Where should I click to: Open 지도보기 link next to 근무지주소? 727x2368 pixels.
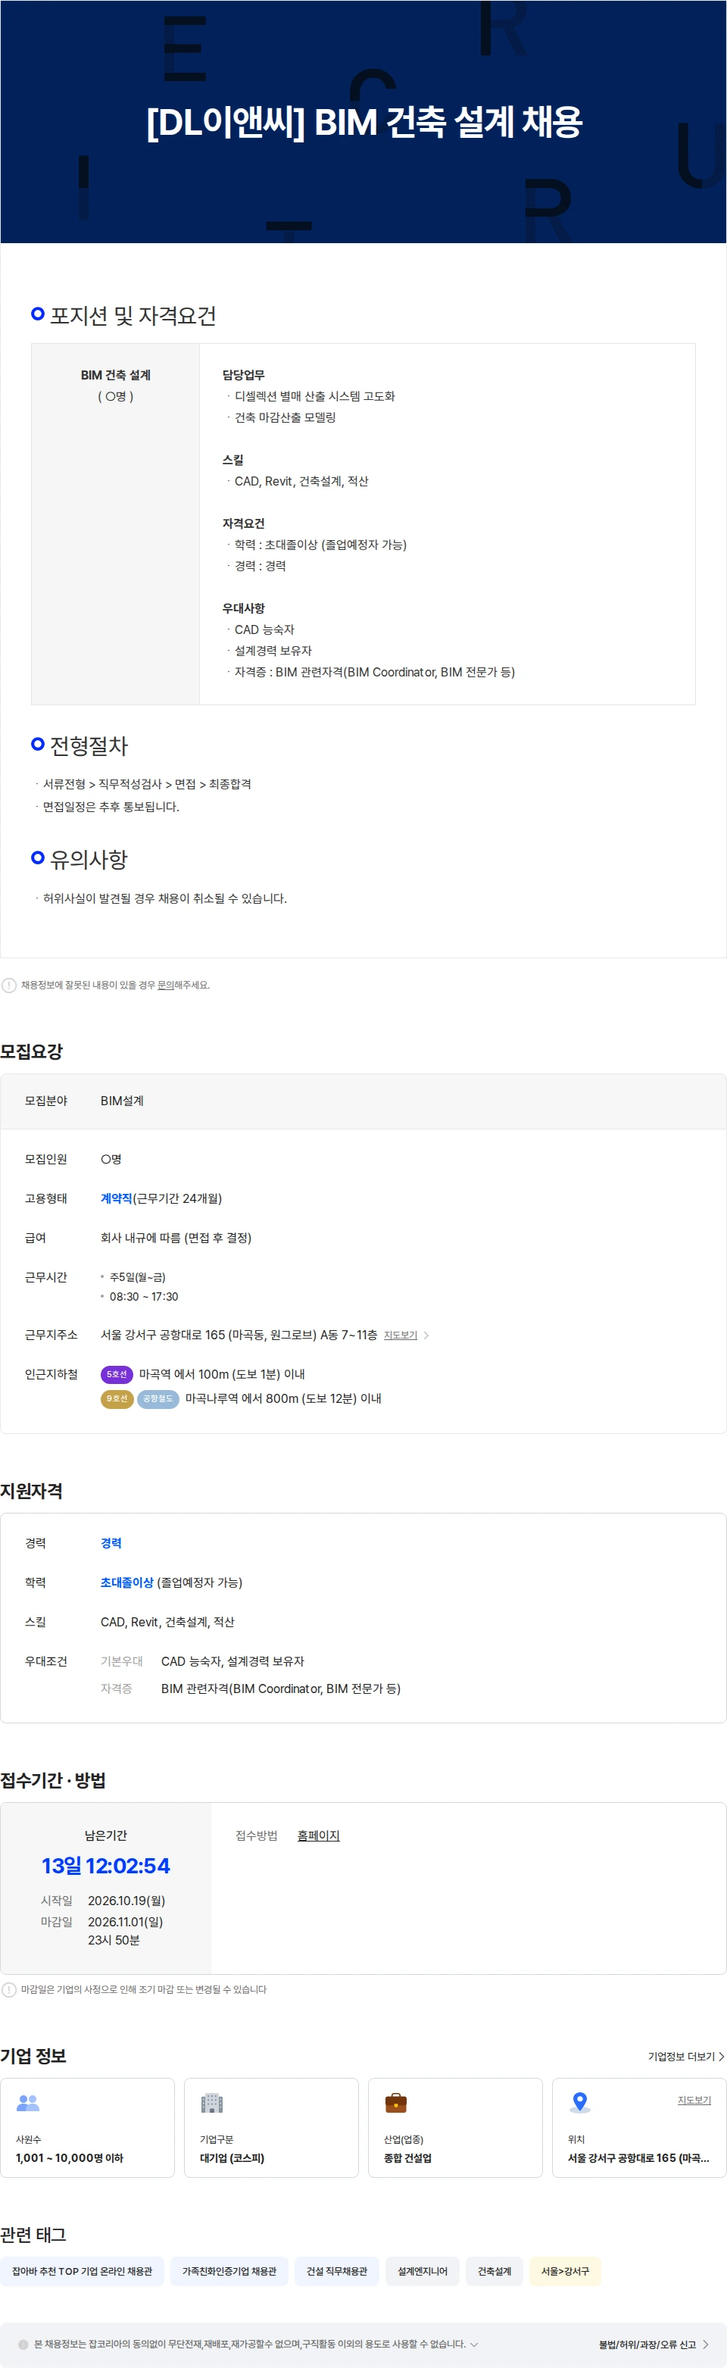[400, 1335]
